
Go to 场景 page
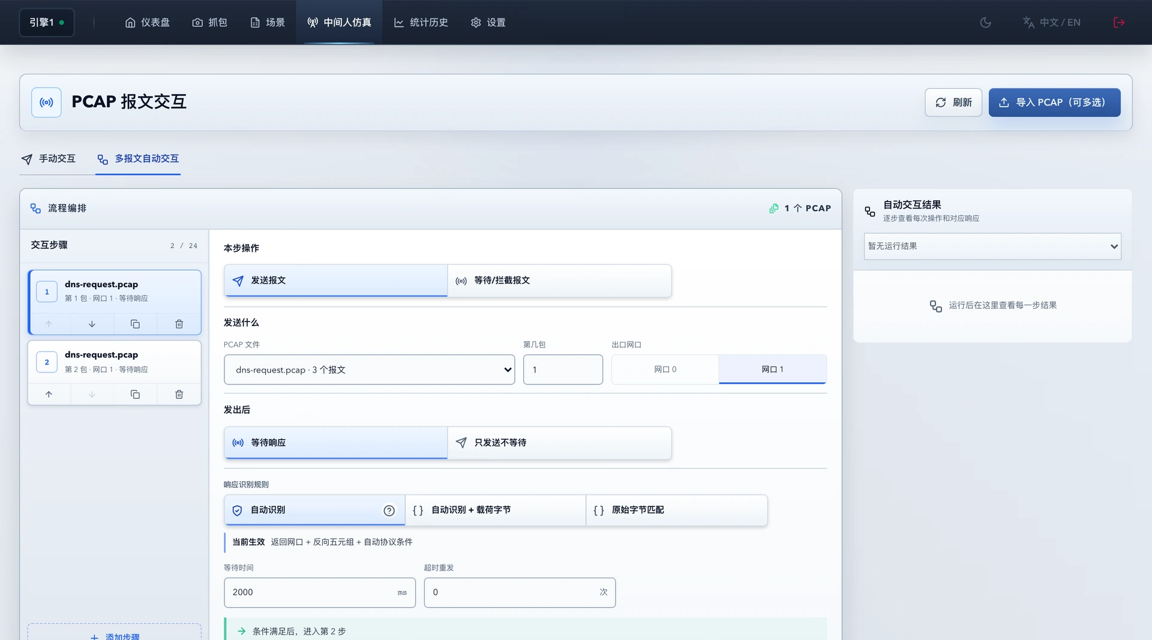[267, 22]
